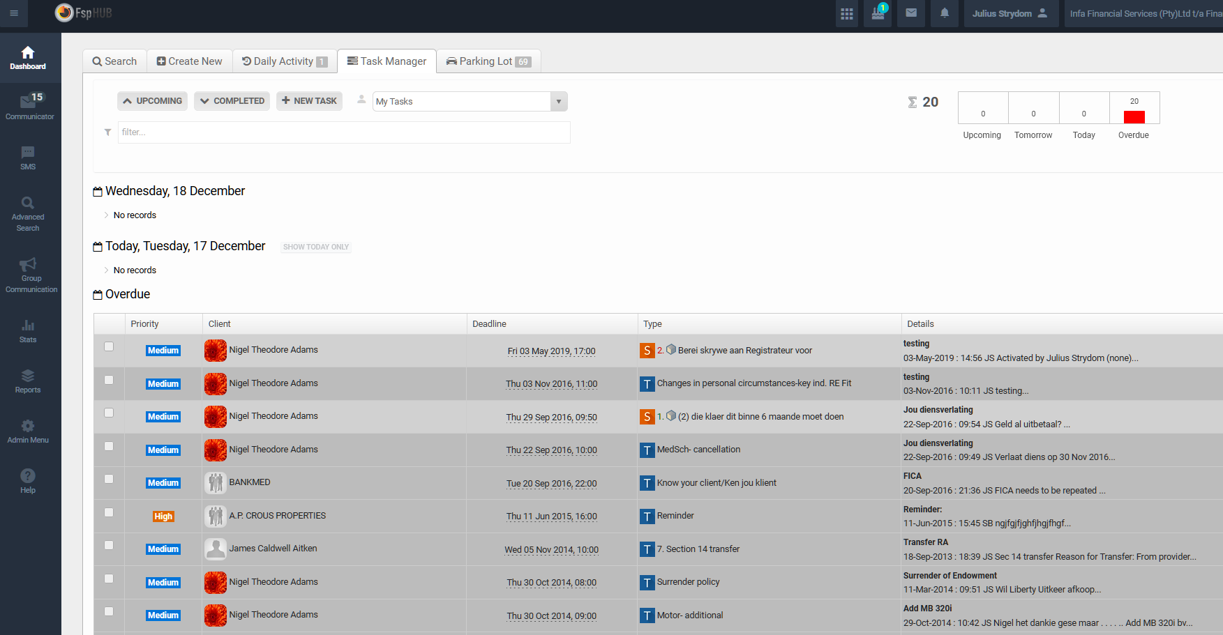Switch to the Parking Lot tab

click(488, 61)
